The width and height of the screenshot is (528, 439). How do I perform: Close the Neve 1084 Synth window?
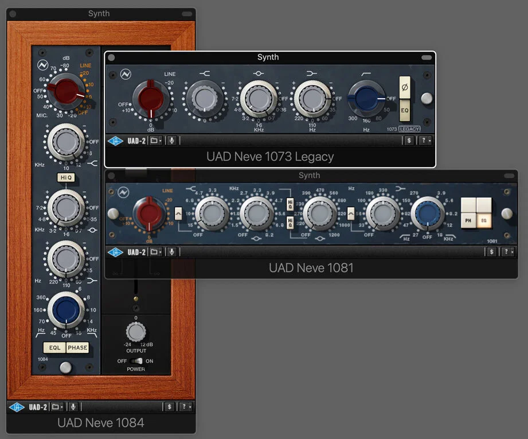[13, 14]
